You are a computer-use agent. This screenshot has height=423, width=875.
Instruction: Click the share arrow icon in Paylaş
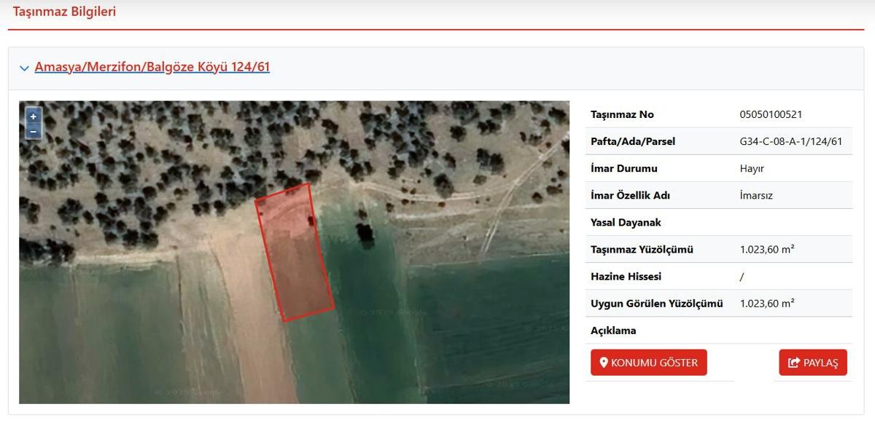[794, 363]
